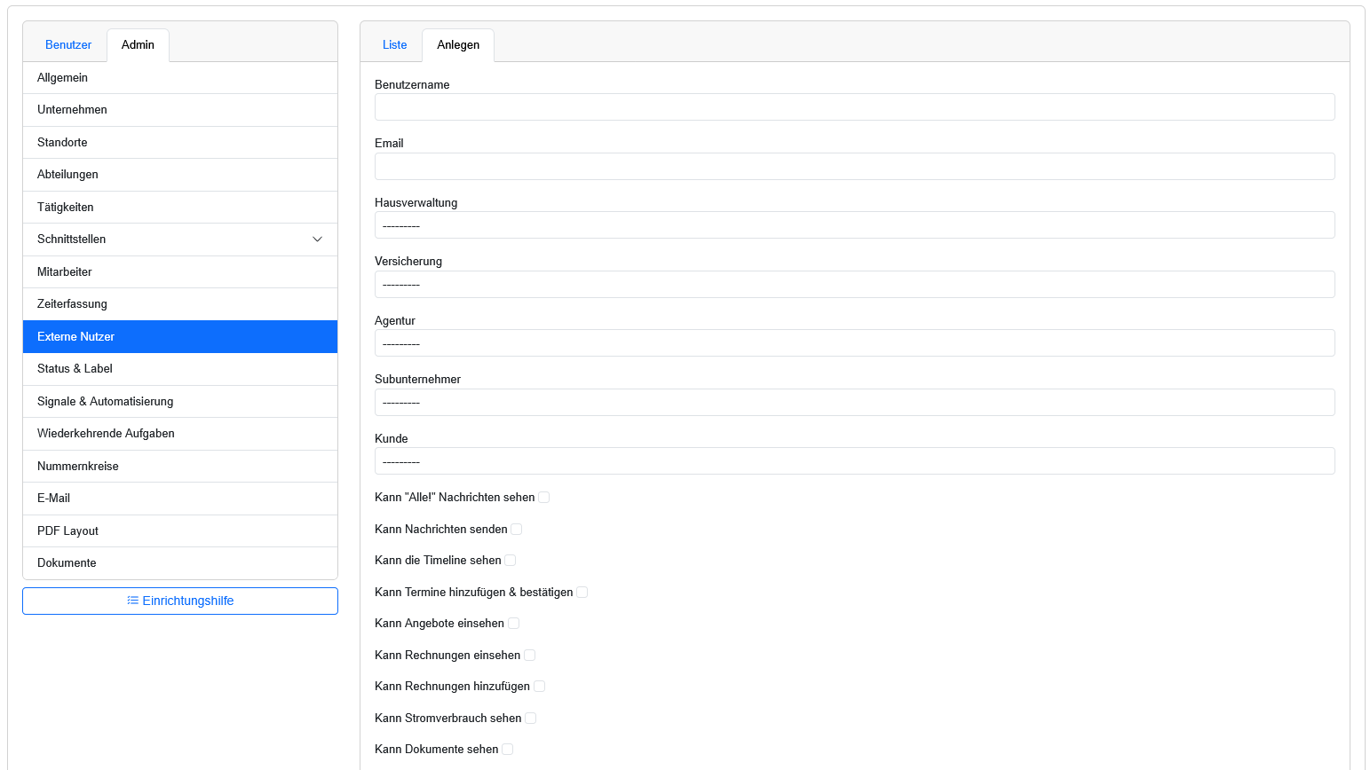
Task: Open Mitarbeiter section
Action: [180, 272]
